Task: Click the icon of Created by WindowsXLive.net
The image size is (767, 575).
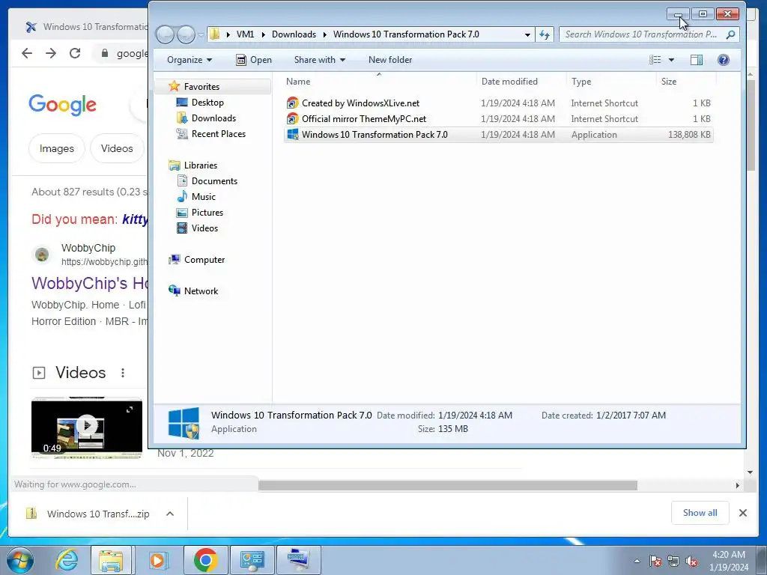Action: coord(293,103)
